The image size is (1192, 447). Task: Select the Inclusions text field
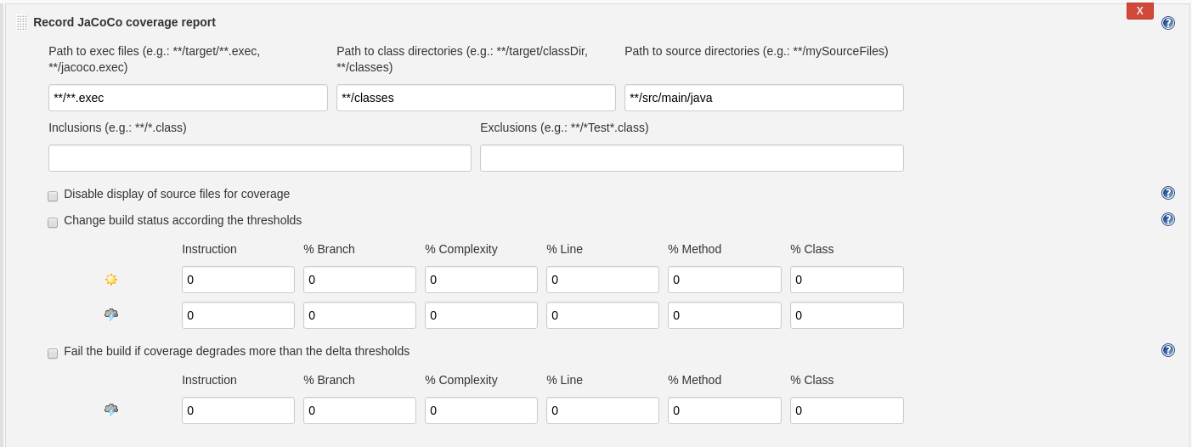(260, 158)
